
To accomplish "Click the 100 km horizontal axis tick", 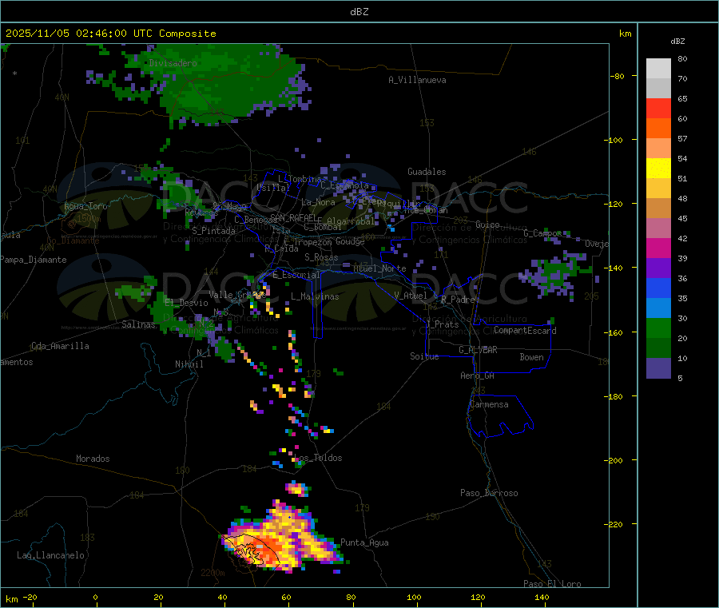I will (x=414, y=597).
